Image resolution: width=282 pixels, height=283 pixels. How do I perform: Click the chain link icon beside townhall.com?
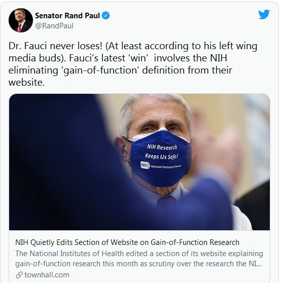pyautogui.click(x=19, y=275)
